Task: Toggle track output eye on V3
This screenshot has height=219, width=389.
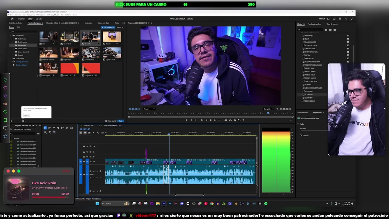Action: click(94, 152)
